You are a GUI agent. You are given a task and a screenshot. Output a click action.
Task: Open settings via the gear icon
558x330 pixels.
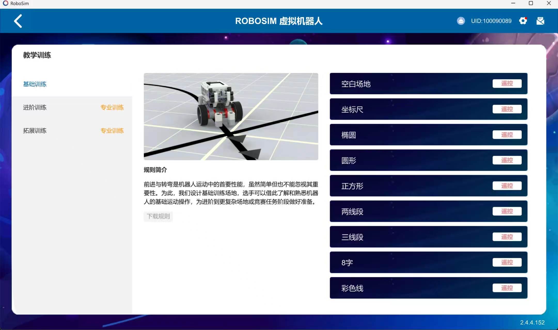[523, 21]
